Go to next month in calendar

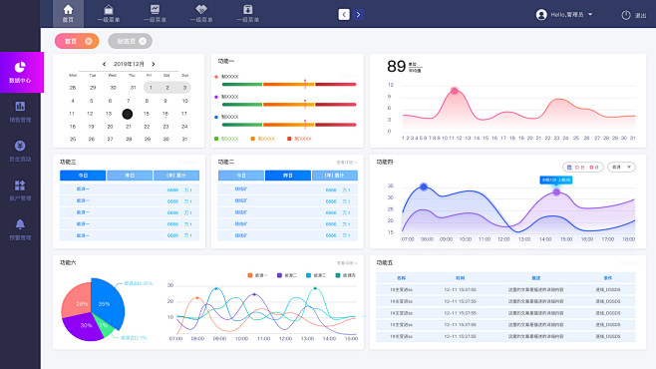tap(154, 64)
